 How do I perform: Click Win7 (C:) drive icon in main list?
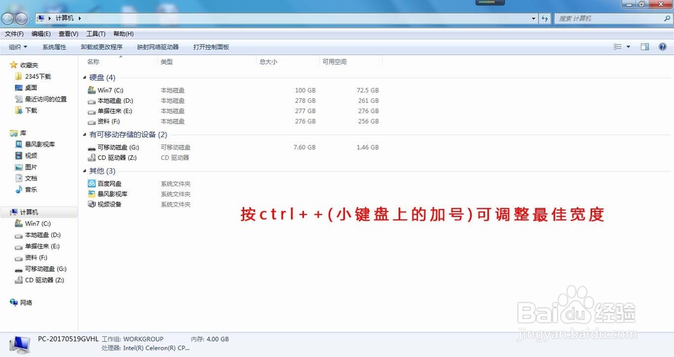(x=92, y=90)
